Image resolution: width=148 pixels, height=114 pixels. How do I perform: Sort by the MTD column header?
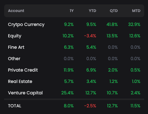pos(136,11)
